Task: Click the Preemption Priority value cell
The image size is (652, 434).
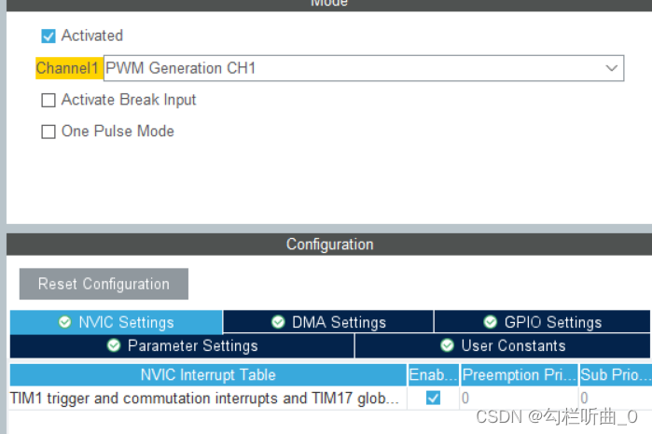Action: [x=519, y=399]
